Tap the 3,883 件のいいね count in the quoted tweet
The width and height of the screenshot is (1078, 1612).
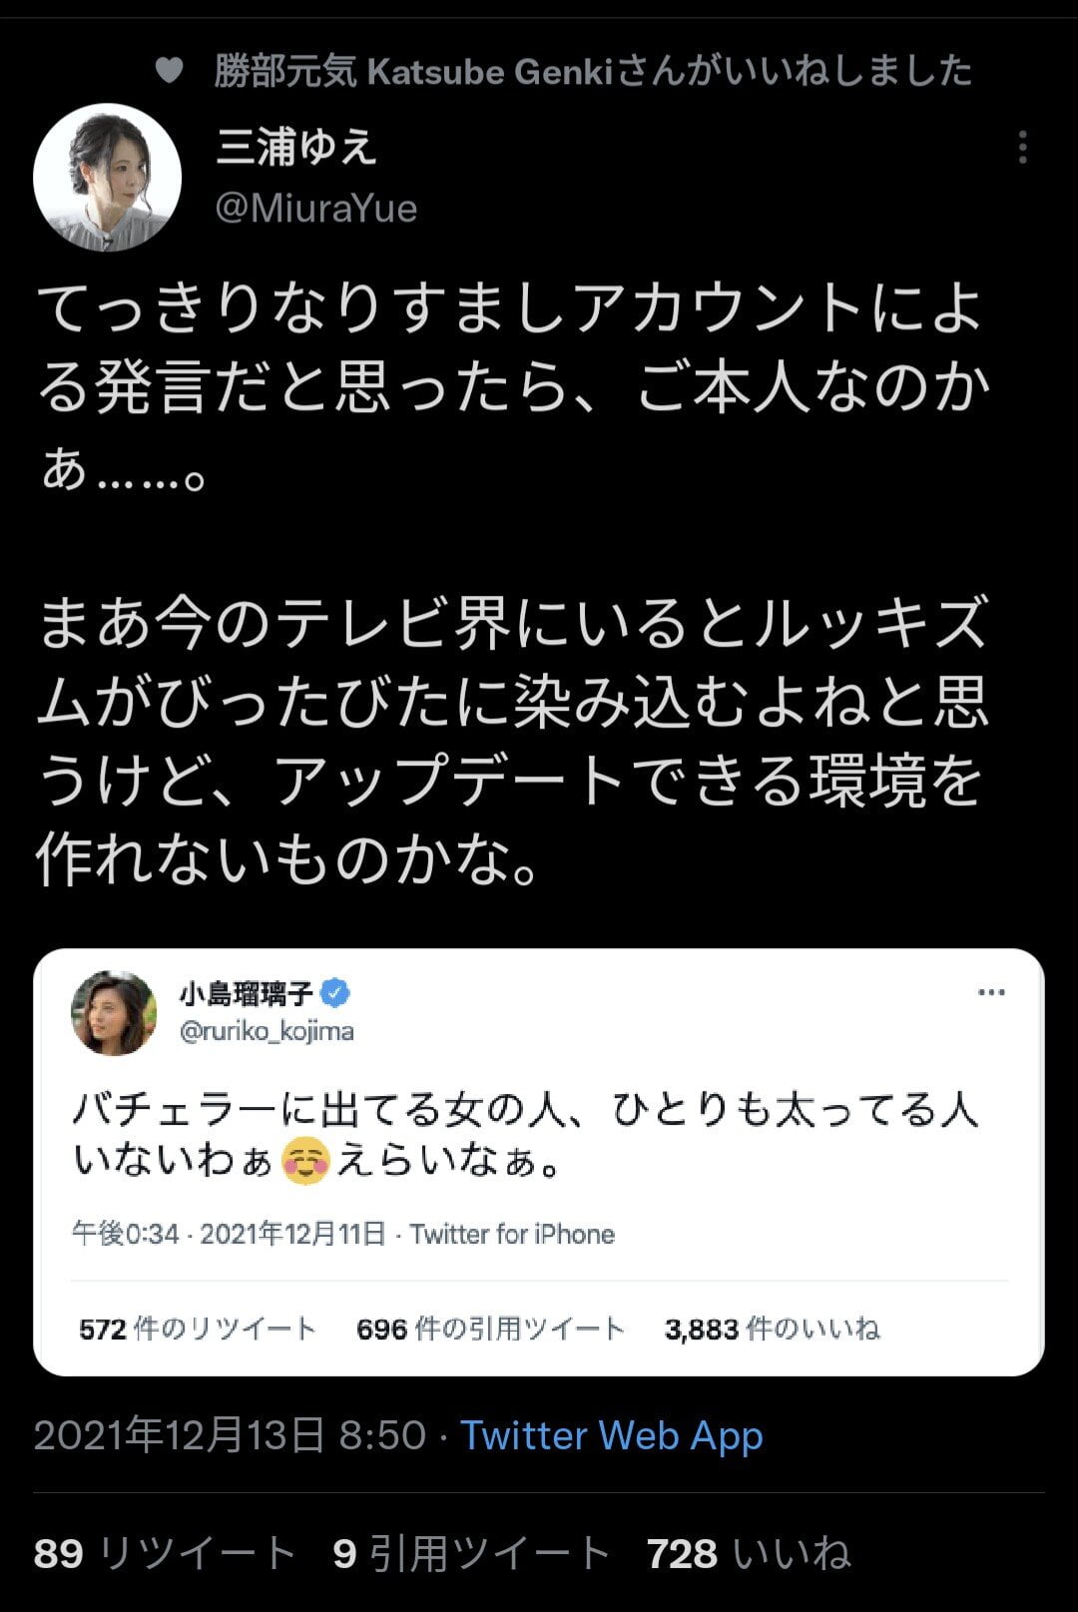point(773,1330)
